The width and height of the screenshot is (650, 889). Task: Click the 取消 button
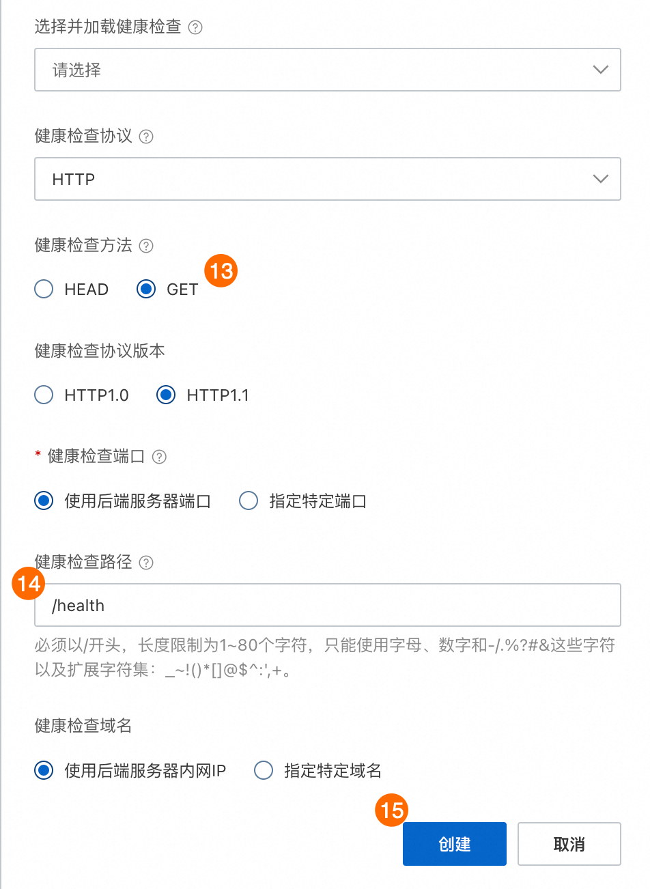point(569,844)
